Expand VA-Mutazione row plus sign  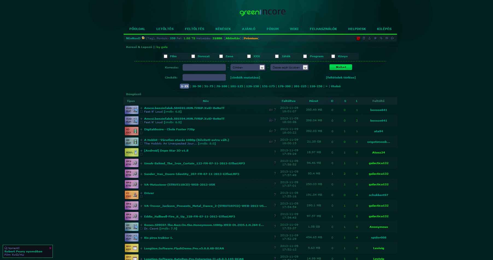click(141, 185)
